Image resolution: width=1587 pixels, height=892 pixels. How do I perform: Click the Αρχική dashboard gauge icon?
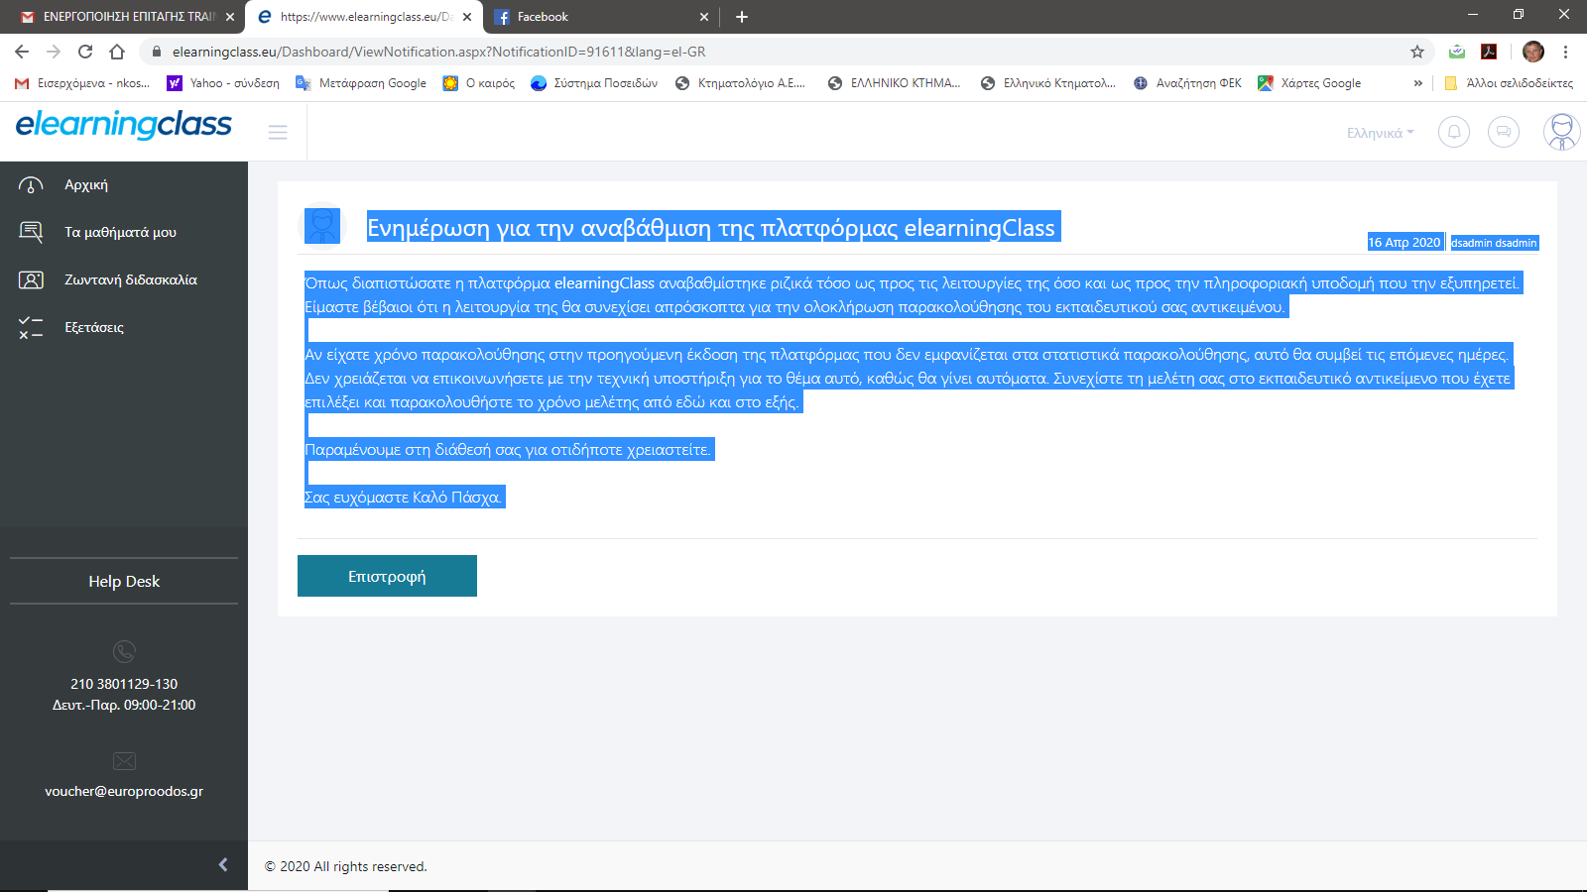click(x=31, y=185)
